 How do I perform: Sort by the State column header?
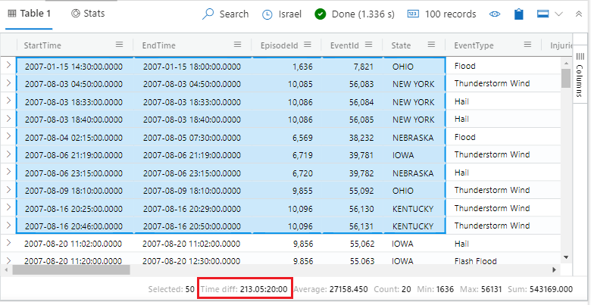tap(401, 45)
